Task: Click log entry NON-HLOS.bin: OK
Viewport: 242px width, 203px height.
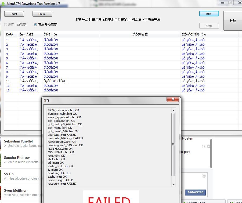Action: (x=60, y=149)
